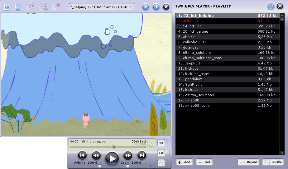The height and width of the screenshot is (169, 288).
Task: Click the blue checkmark button in player
Action: click(x=146, y=7)
